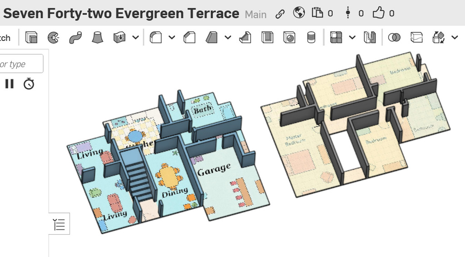The height and width of the screenshot is (257, 465).
Task: Pause feature regeneration with pause icon
Action: (x=10, y=84)
